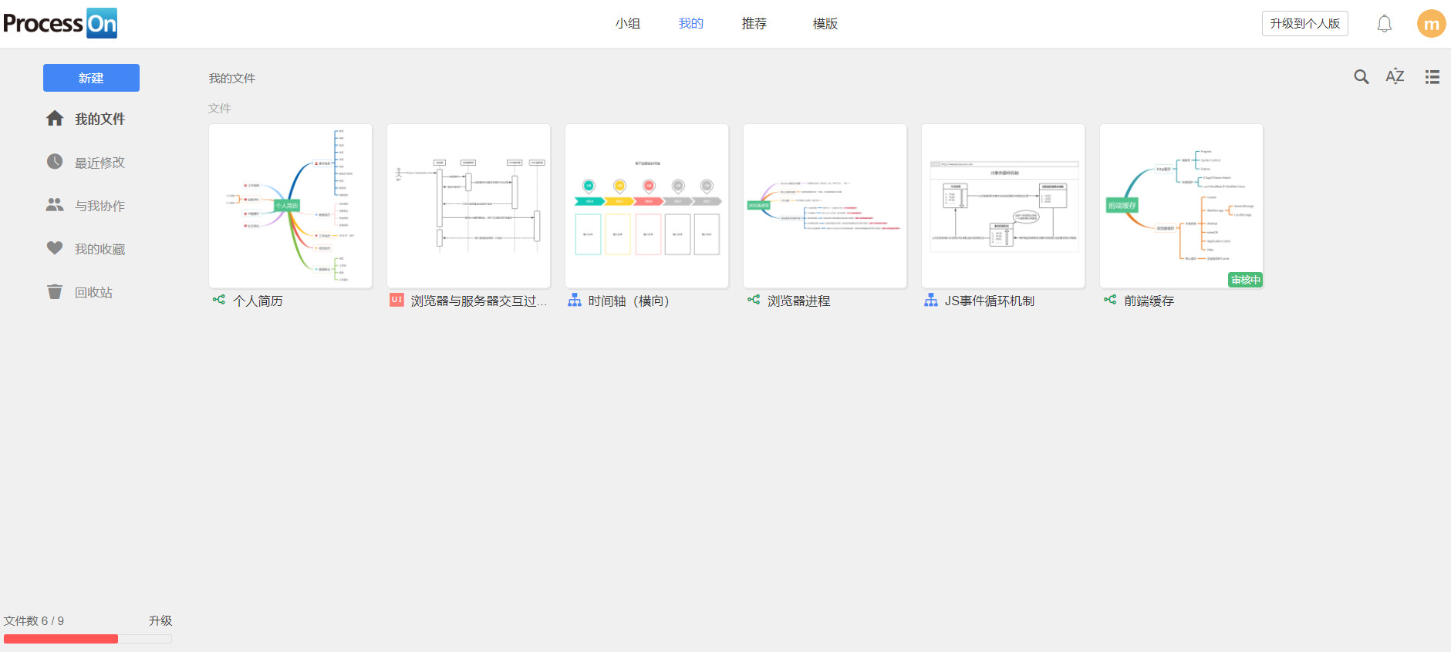The width and height of the screenshot is (1451, 652).
Task: Click the heart icon beside 我的收藏
Action: pyautogui.click(x=55, y=248)
